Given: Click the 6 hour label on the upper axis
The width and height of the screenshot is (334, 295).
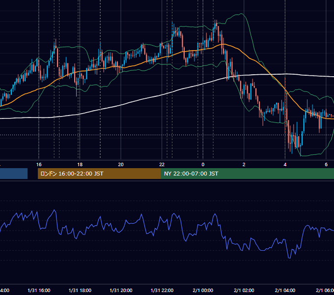Looking at the screenshot, I should pos(326,165).
